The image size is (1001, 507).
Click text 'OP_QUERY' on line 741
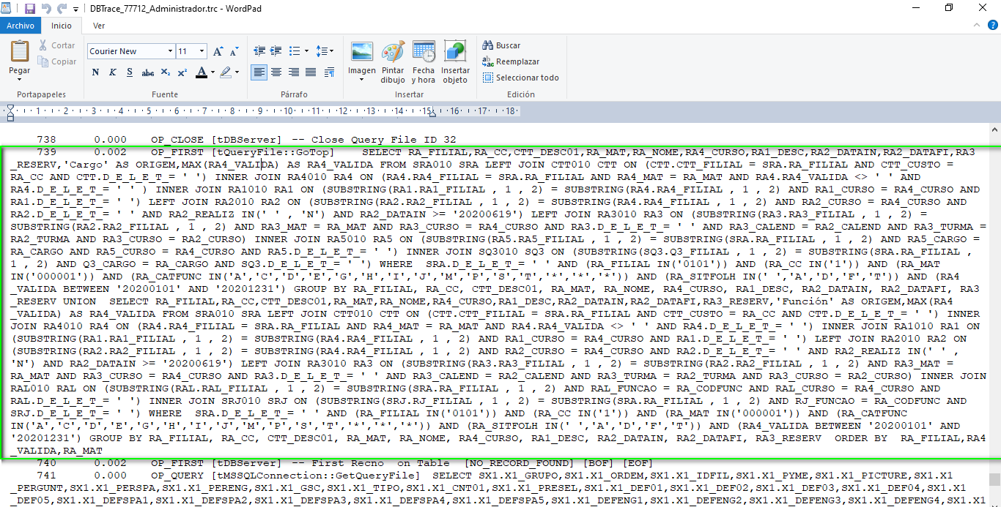178,476
